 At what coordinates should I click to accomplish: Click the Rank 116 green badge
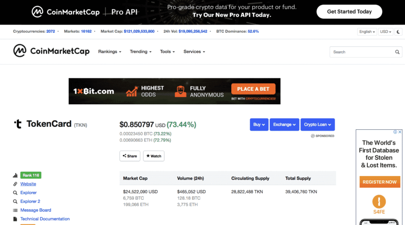click(x=31, y=175)
